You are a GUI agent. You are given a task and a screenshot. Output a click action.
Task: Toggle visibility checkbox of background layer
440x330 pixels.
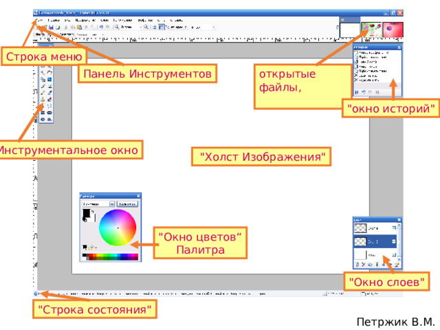pyautogui.click(x=394, y=255)
